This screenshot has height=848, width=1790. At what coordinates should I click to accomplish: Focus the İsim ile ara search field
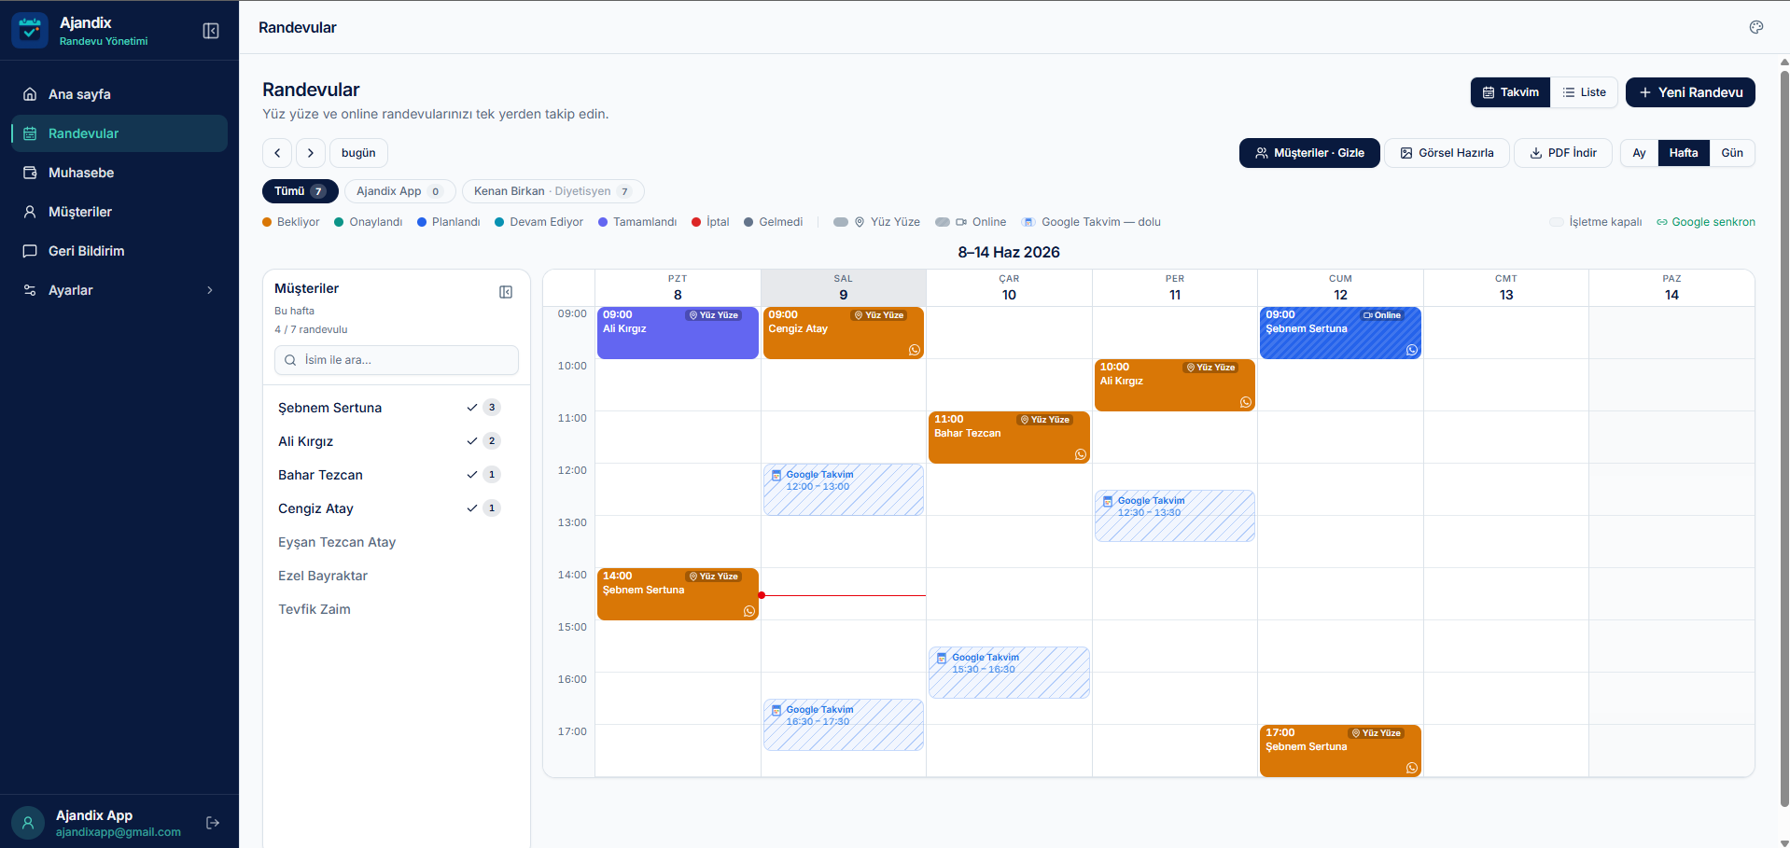point(397,360)
